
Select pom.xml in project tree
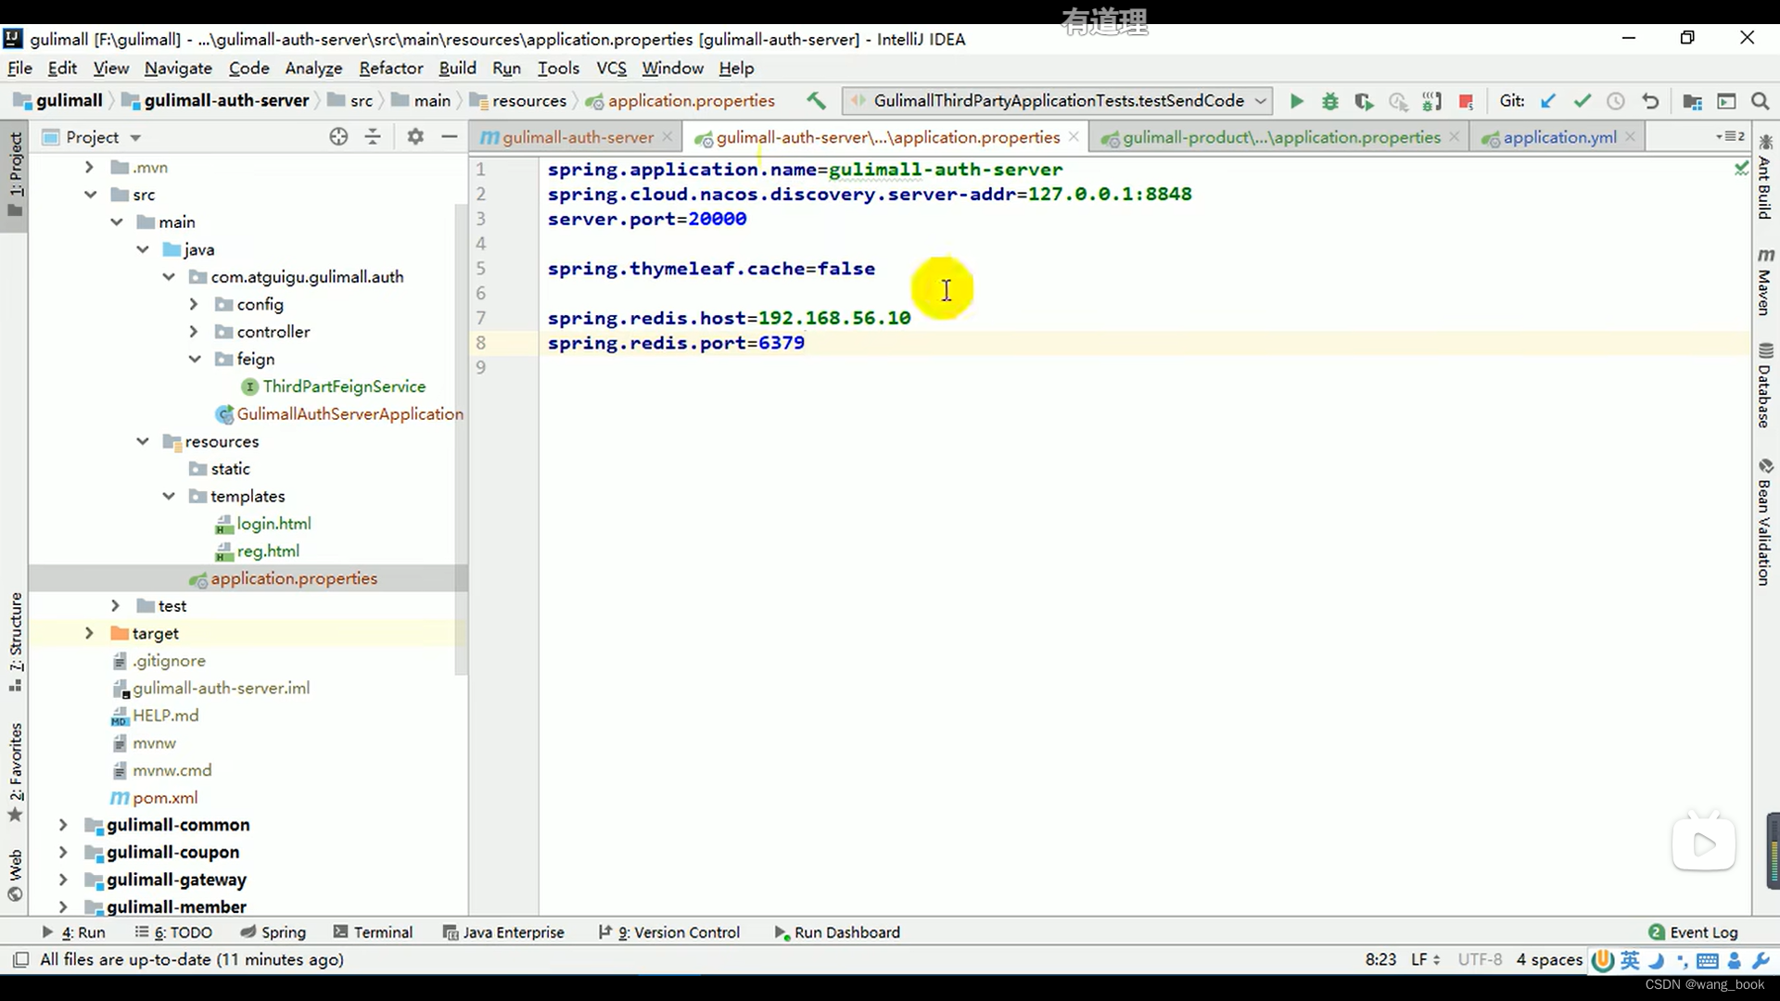tap(165, 798)
